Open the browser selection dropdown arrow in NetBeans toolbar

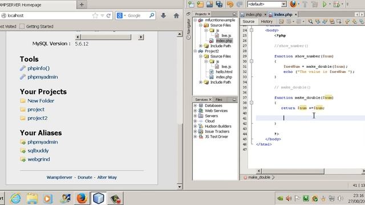coord(299,4)
